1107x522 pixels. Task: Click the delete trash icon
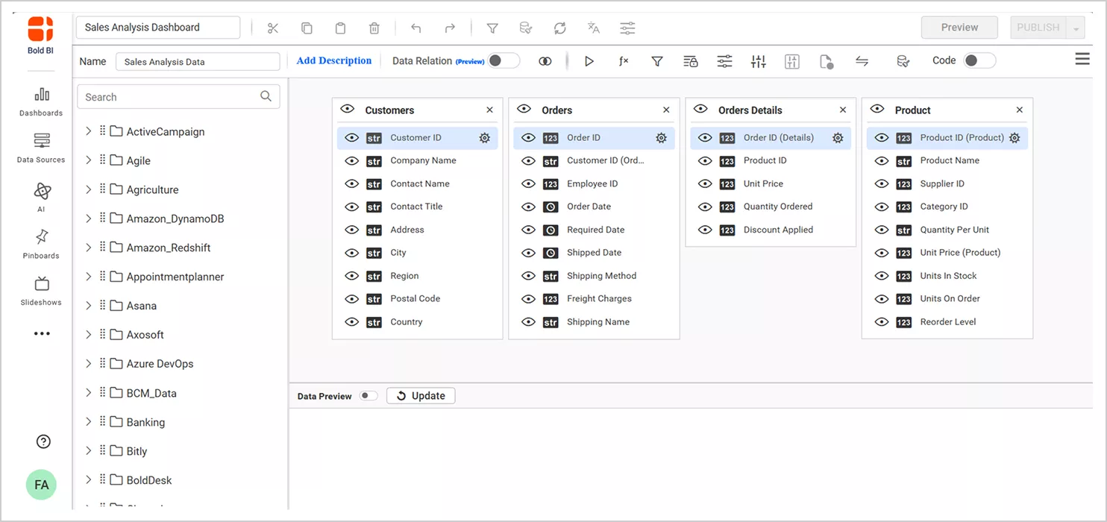(374, 28)
